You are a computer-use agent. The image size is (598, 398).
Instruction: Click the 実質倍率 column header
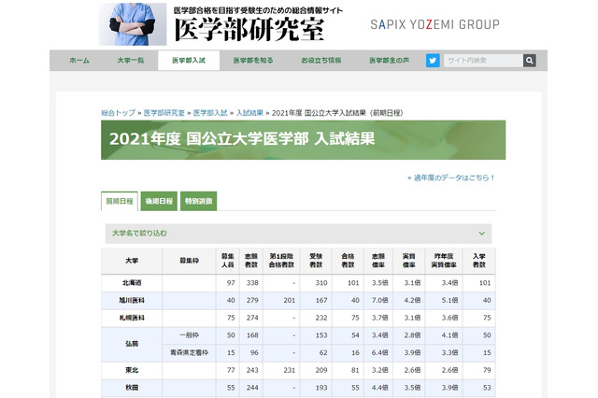409,261
